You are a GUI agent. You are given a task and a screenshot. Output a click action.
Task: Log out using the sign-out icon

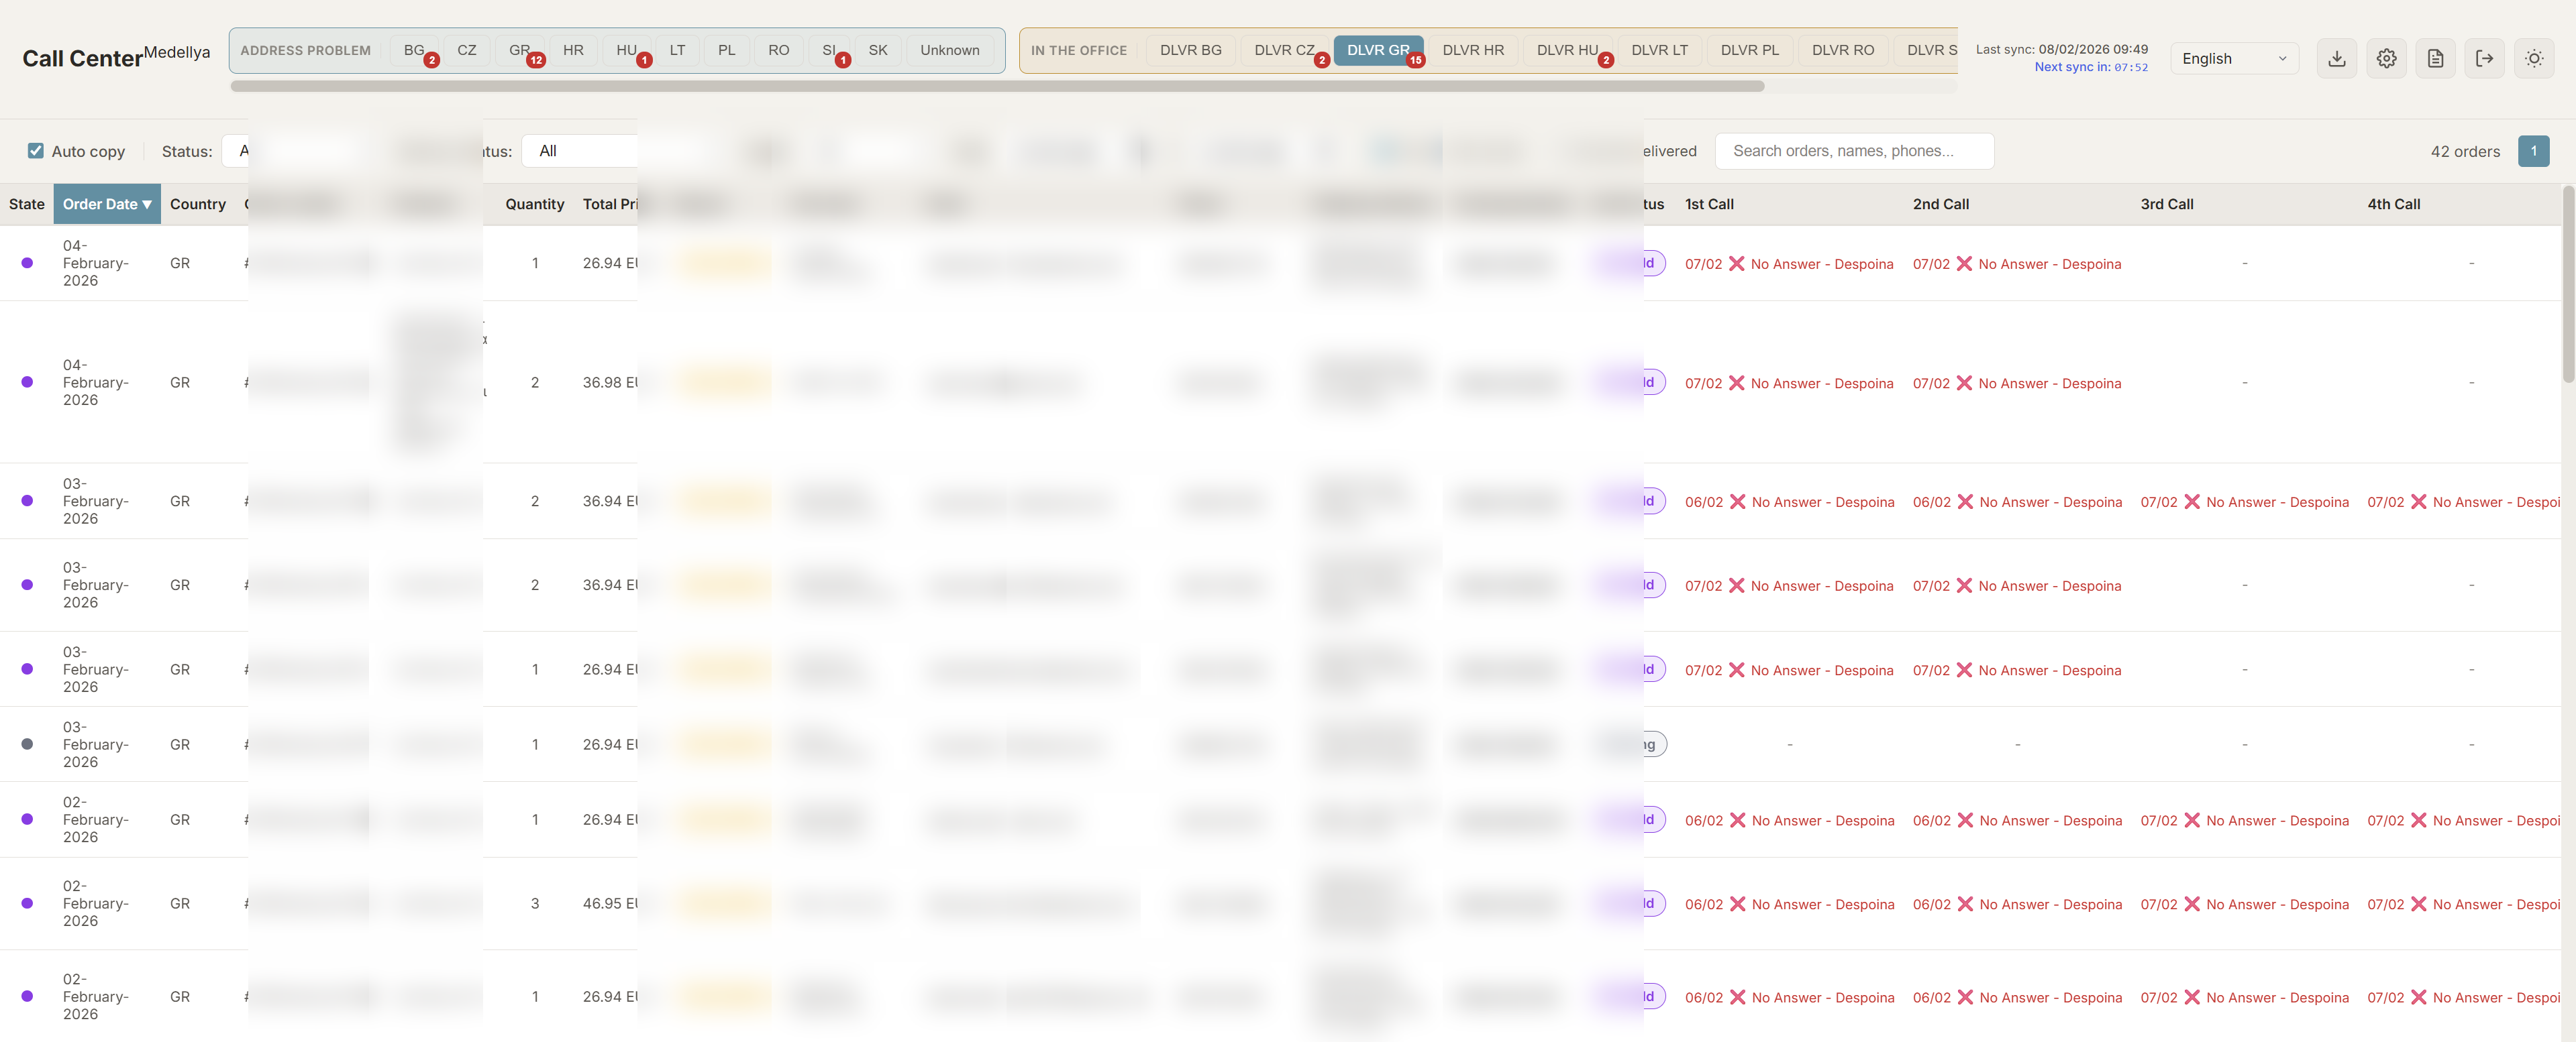[x=2486, y=58]
